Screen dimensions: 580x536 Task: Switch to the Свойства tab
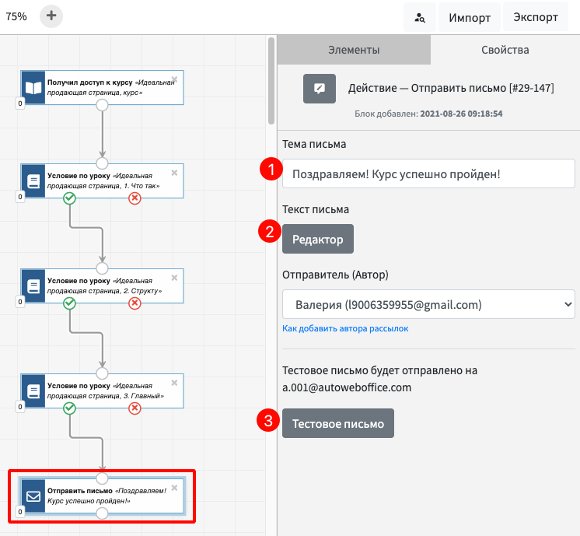click(505, 50)
